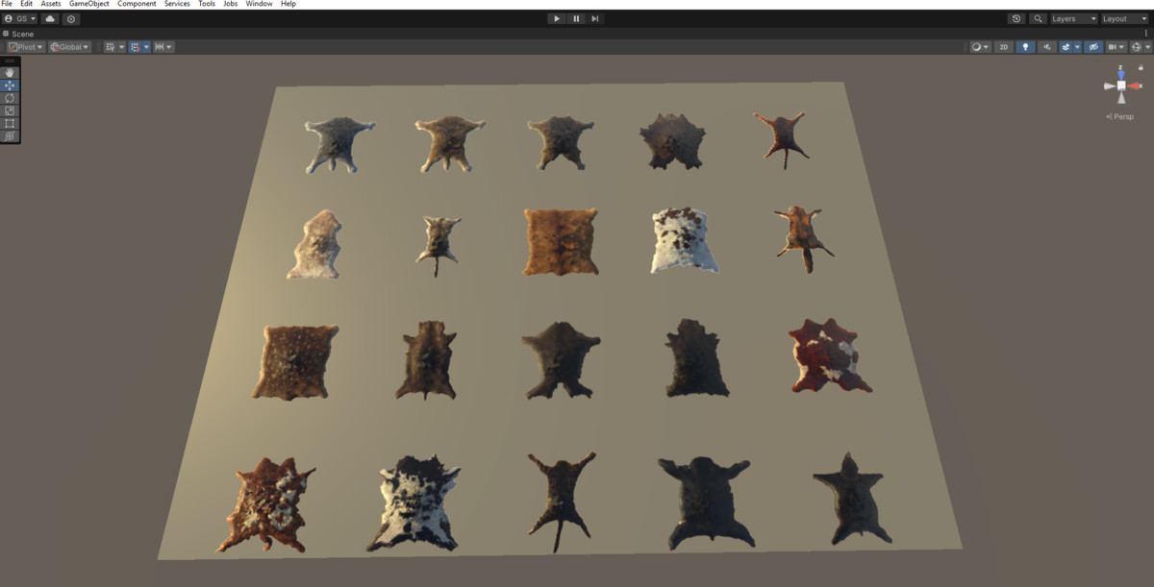Click the Persp label on the scene gizmo
The image size is (1154, 587).
coord(1119,116)
